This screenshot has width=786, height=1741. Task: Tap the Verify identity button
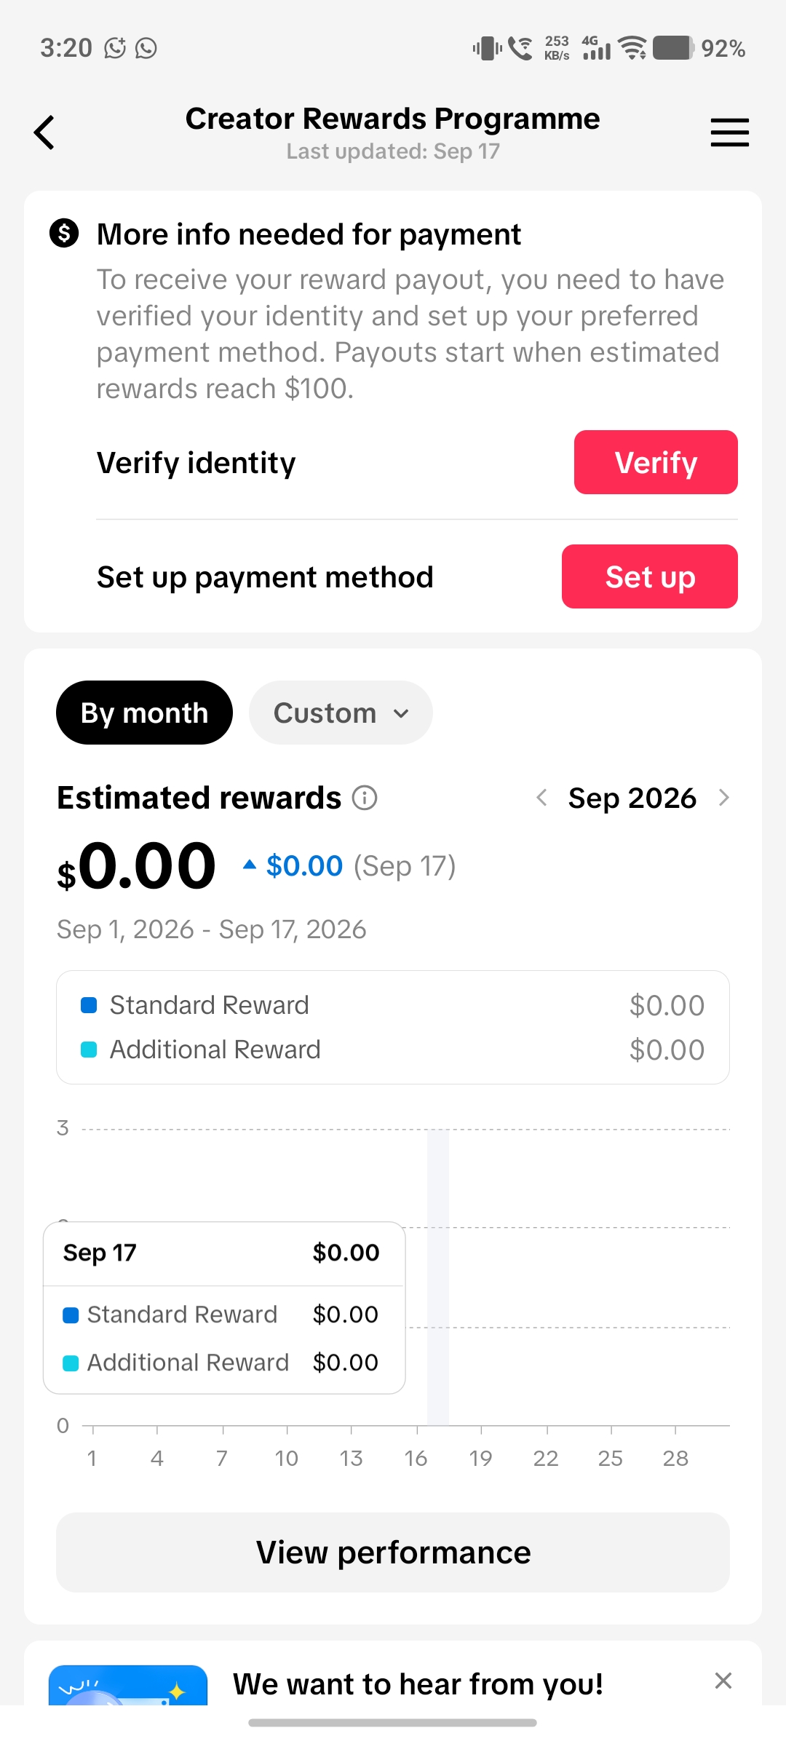click(x=656, y=462)
